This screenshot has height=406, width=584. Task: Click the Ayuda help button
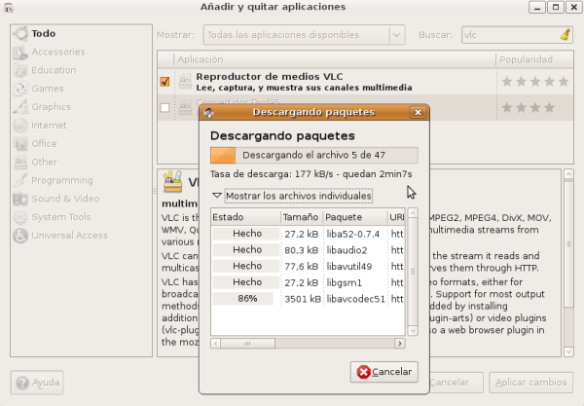point(39,382)
